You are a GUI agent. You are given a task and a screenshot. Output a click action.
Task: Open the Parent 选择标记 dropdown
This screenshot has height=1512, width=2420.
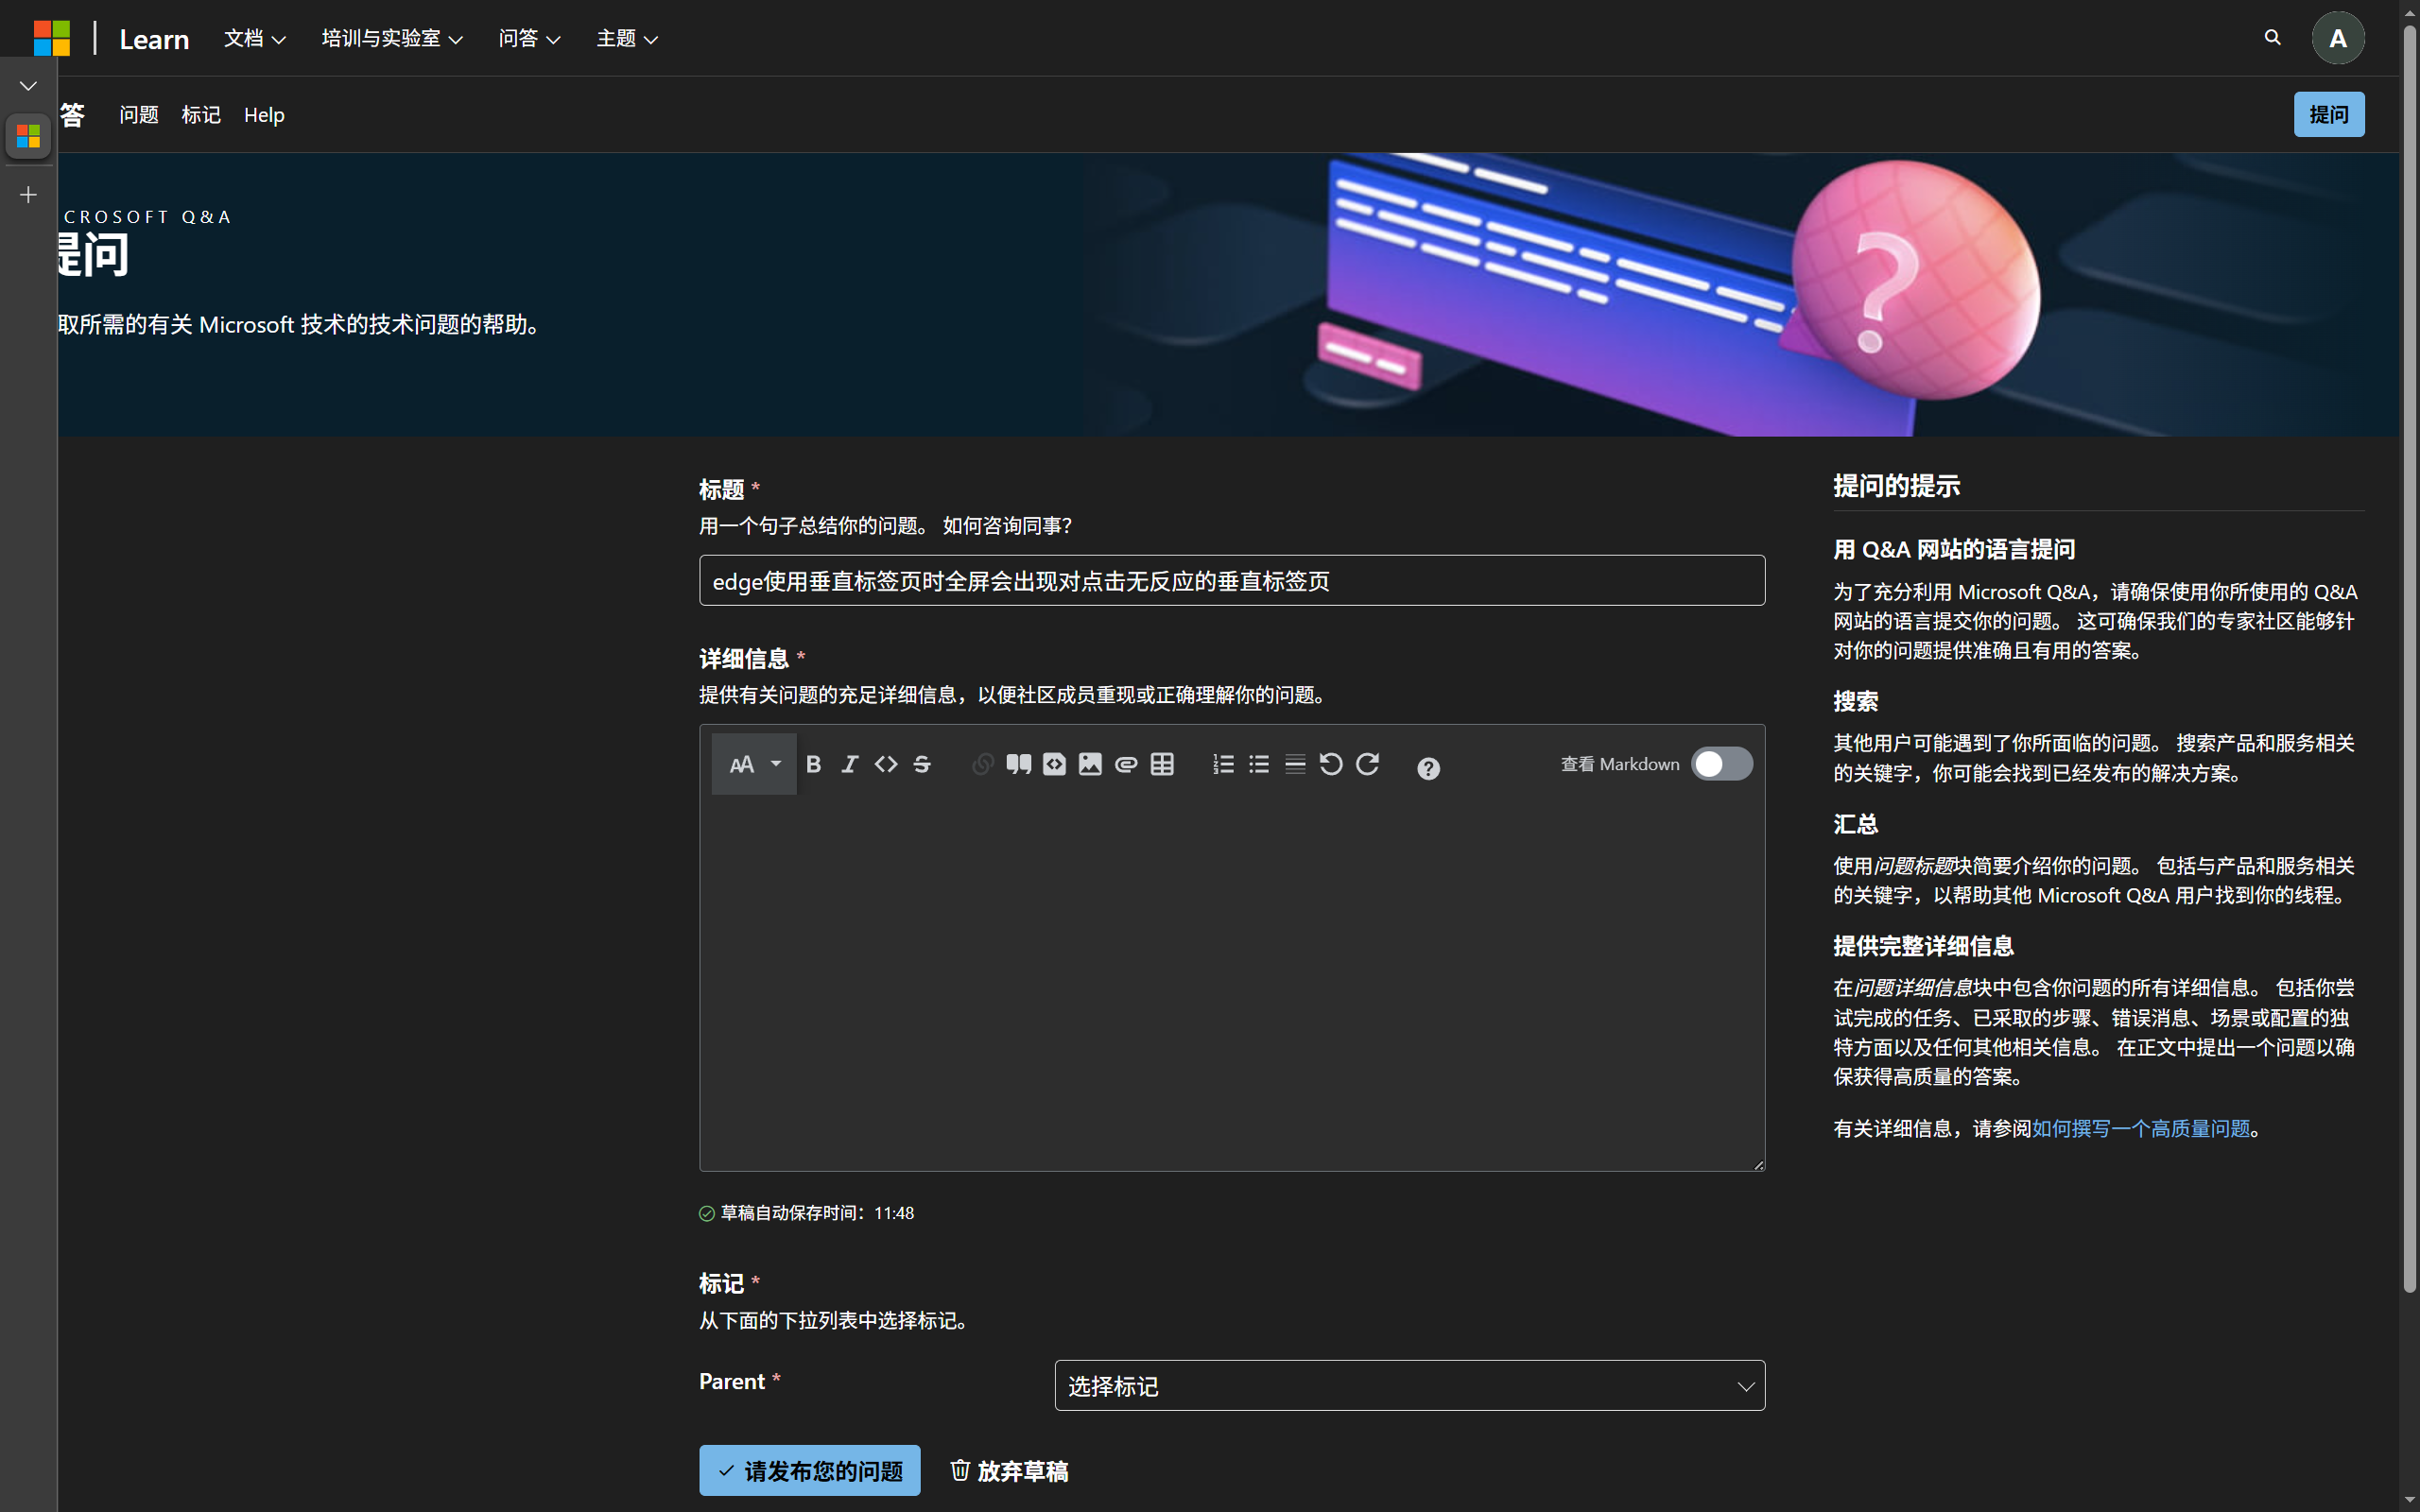1409,1385
